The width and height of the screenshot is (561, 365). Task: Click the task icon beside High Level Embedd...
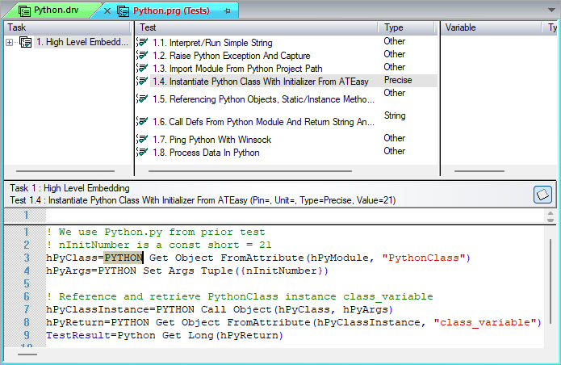click(25, 42)
